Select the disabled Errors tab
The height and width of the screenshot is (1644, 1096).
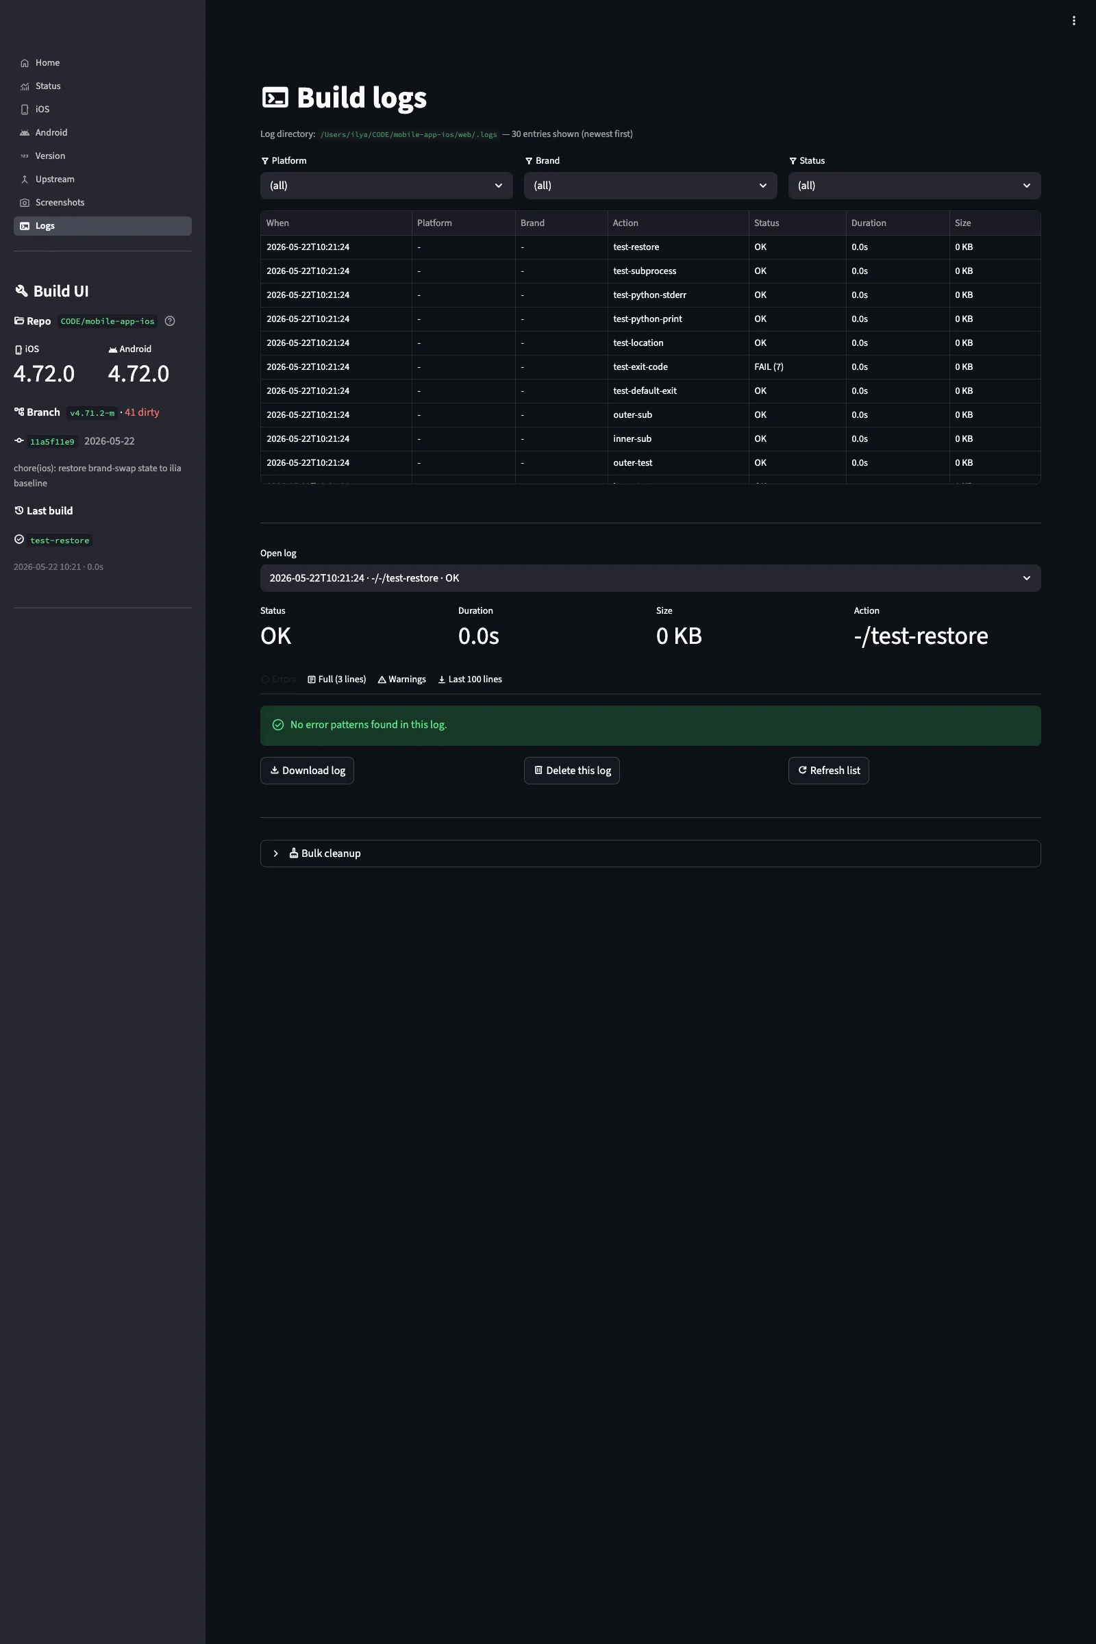278,680
